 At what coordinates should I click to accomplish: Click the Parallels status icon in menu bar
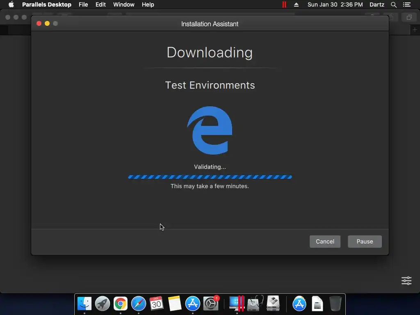[x=284, y=5]
